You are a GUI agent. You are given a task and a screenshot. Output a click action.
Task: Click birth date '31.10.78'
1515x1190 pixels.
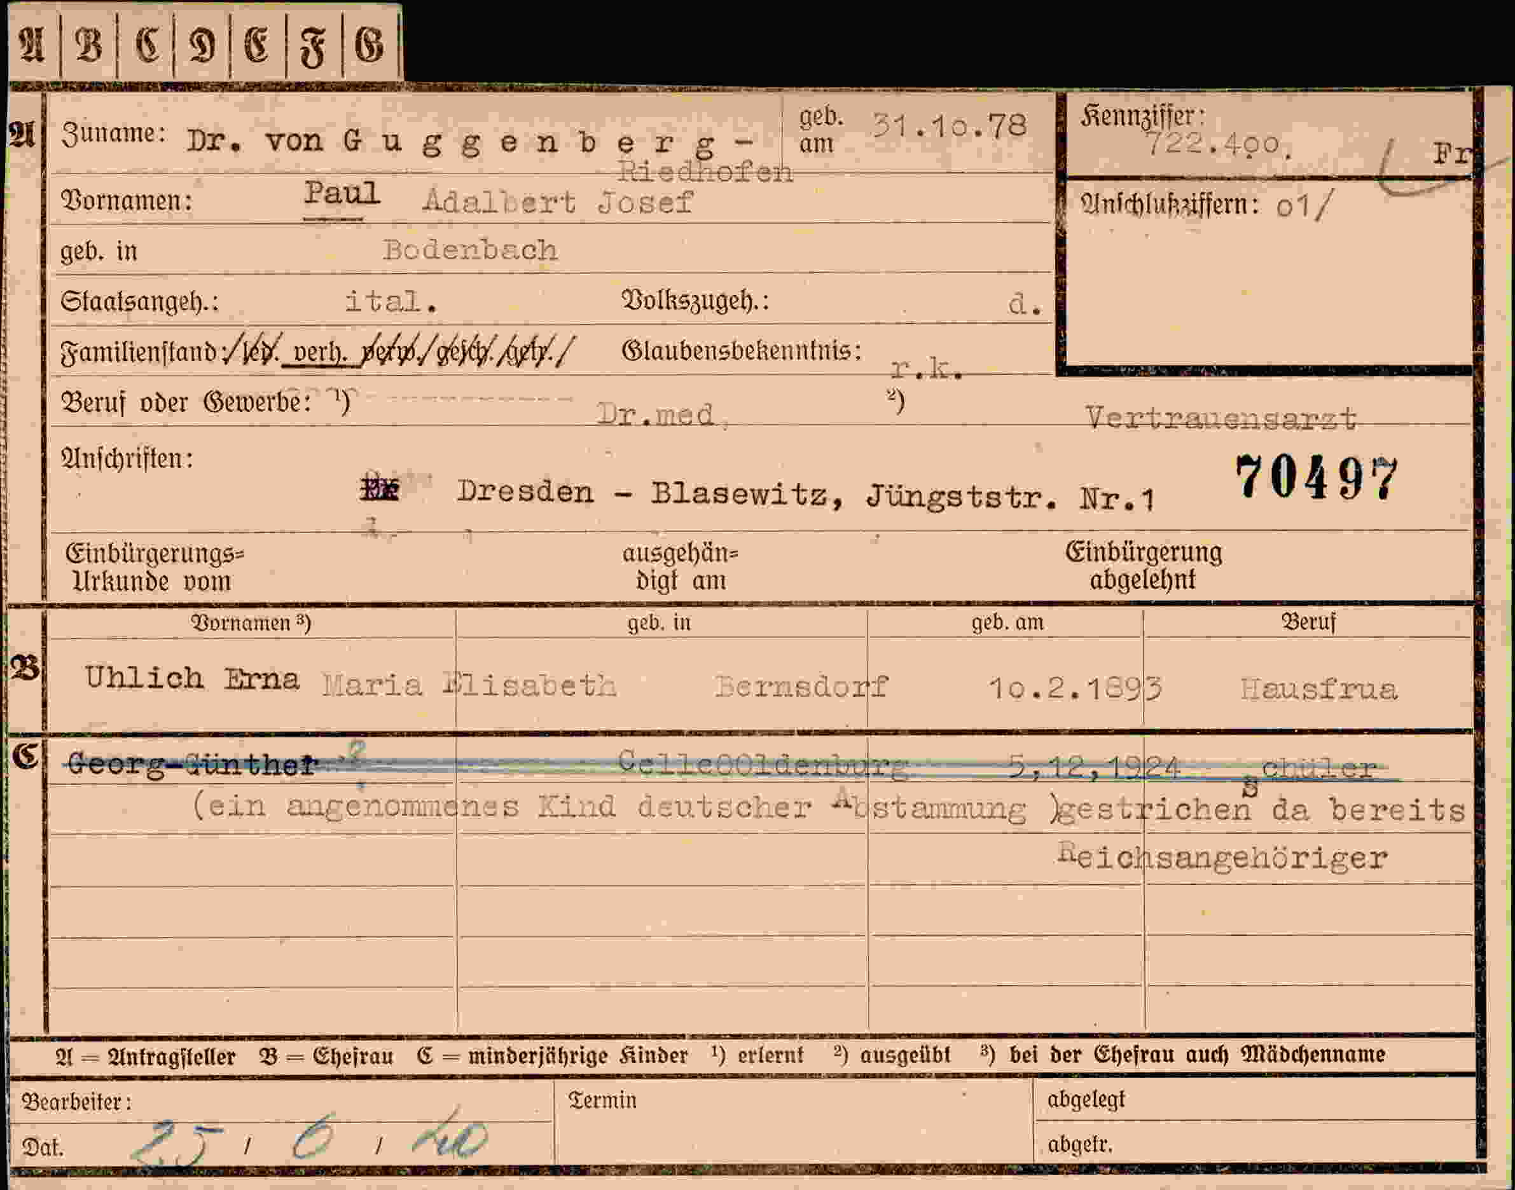(949, 126)
